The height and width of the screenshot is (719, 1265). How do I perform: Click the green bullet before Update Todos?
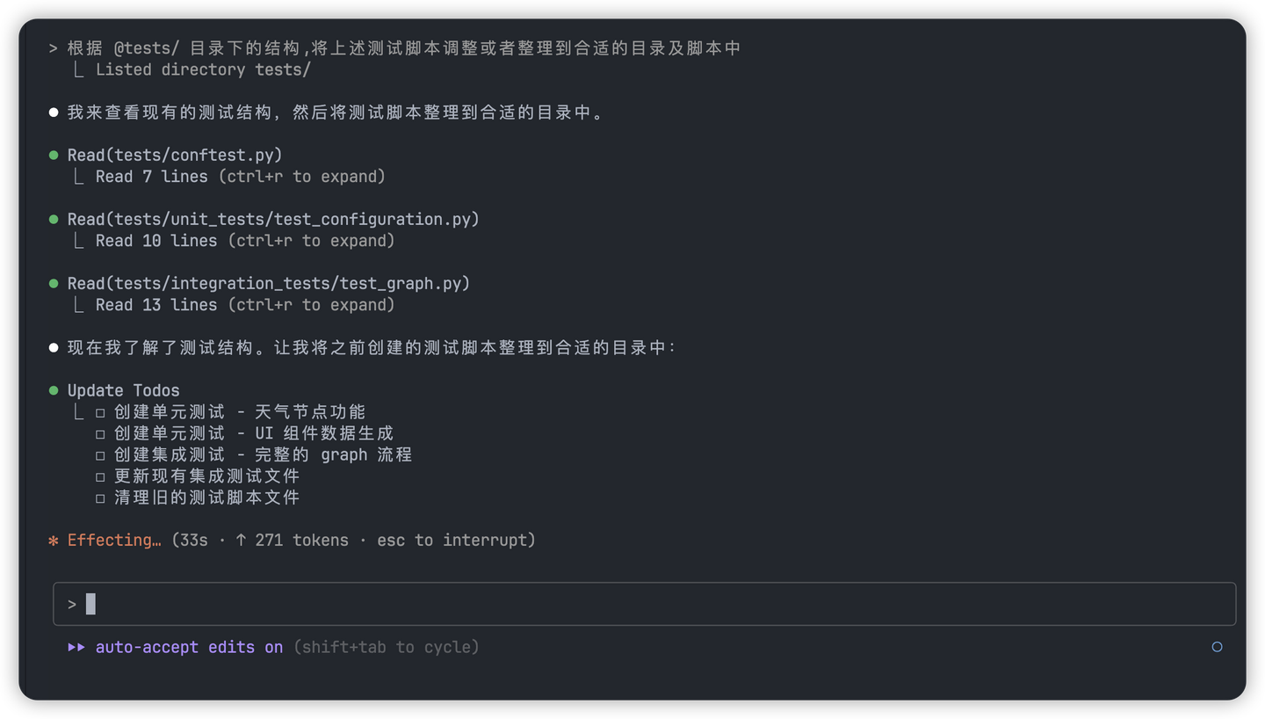(x=54, y=391)
